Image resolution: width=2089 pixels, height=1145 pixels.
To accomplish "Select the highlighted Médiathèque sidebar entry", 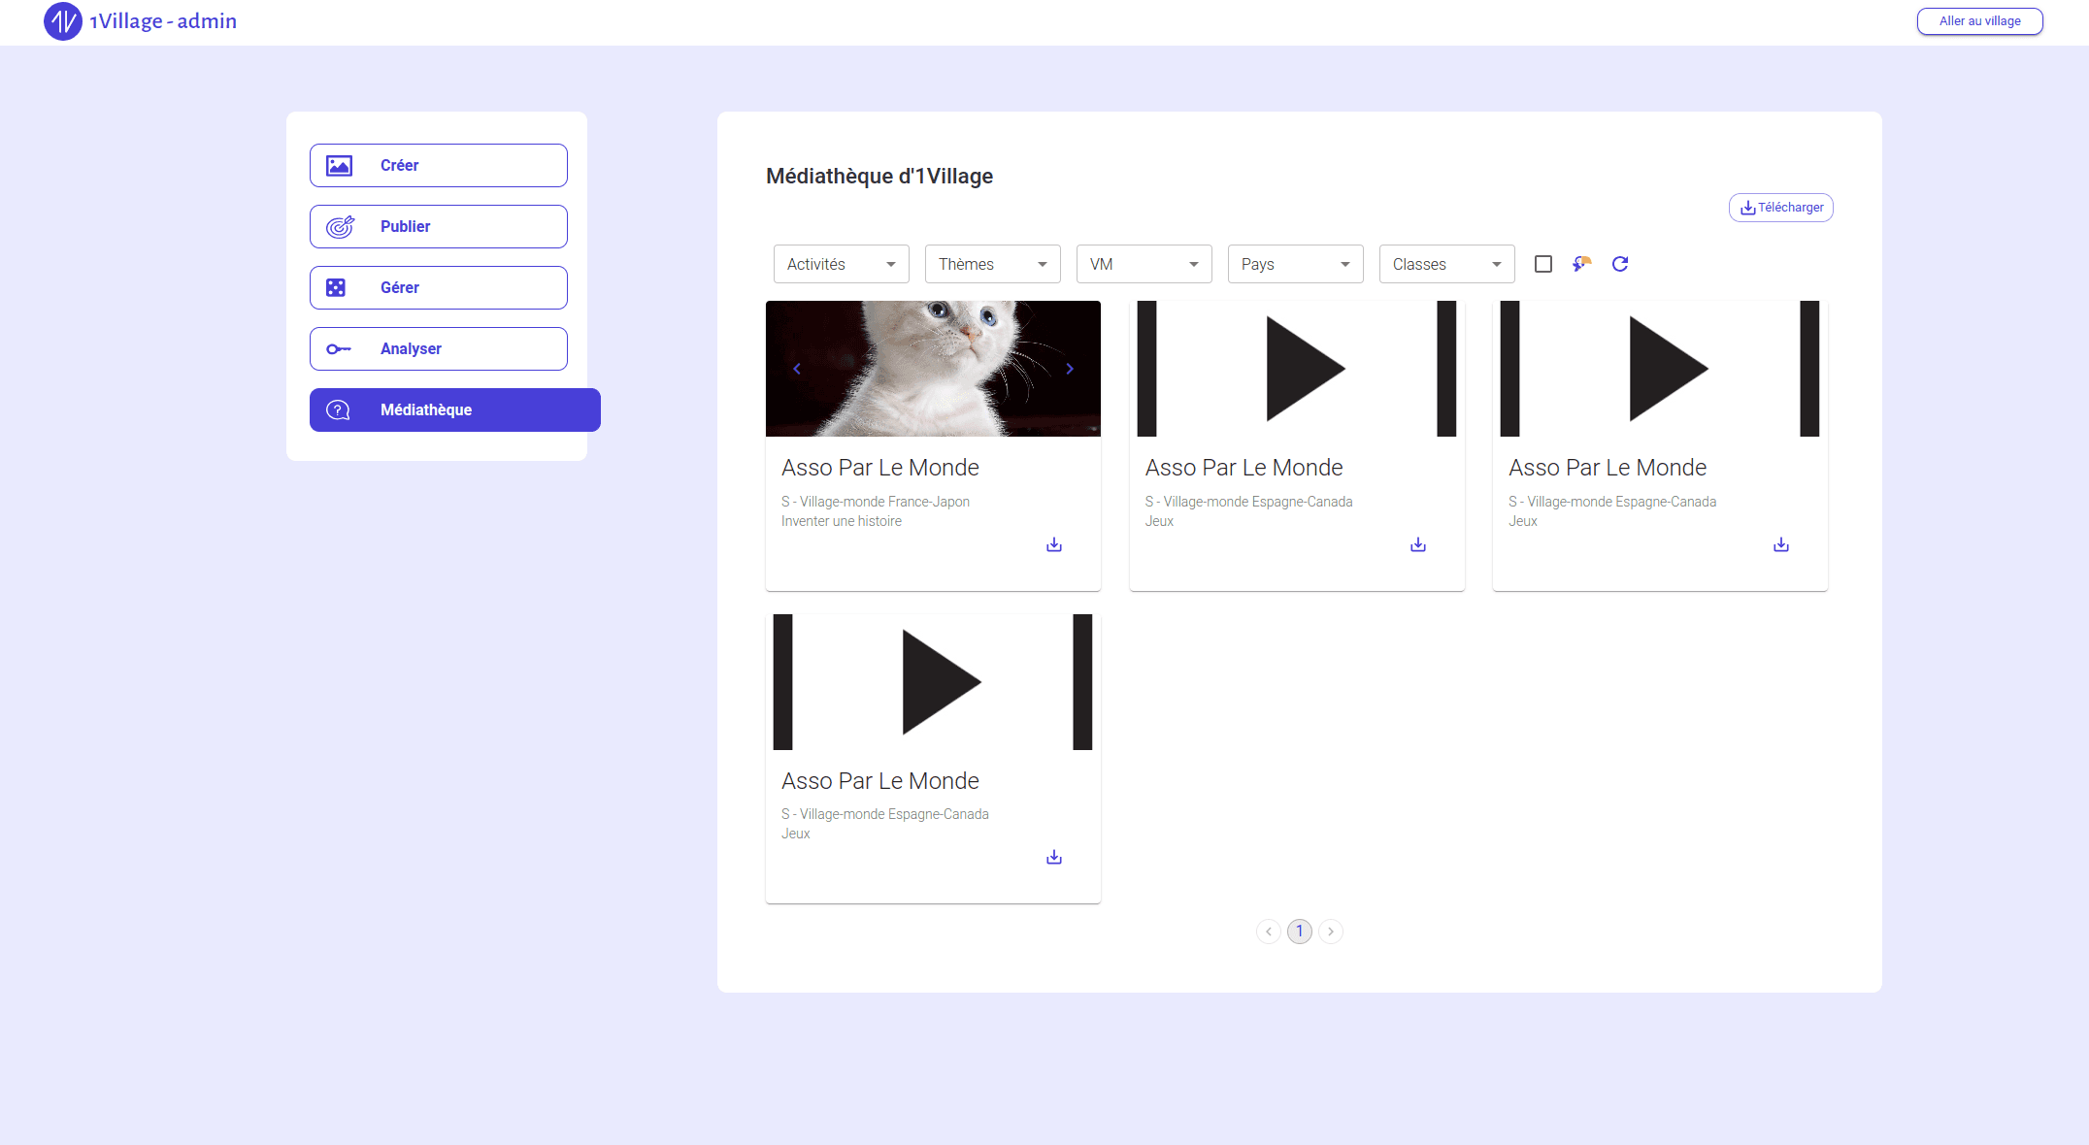I will pyautogui.click(x=455, y=410).
